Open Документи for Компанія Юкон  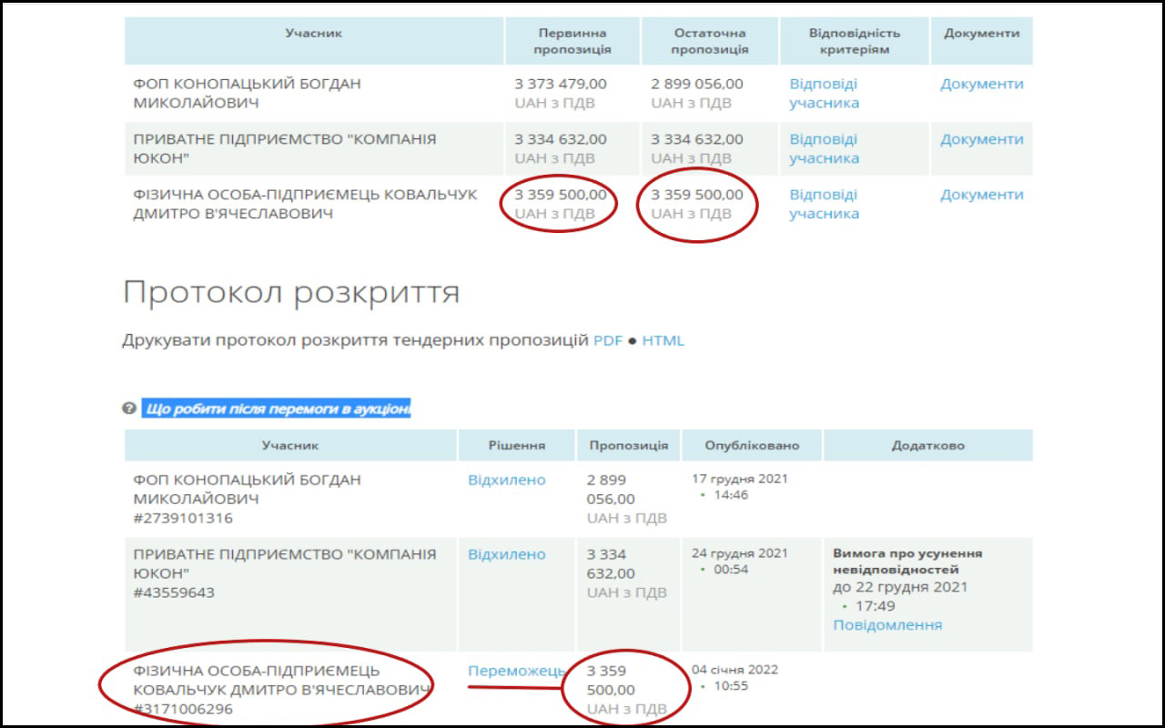(981, 139)
